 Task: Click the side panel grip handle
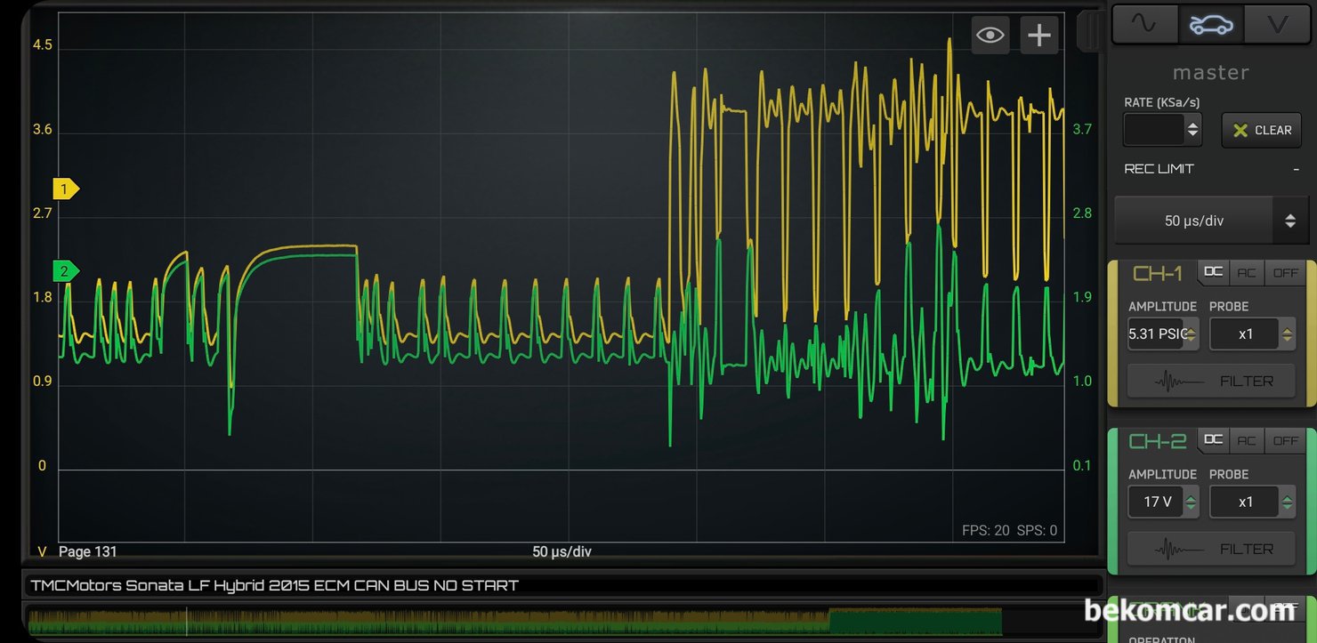pyautogui.click(x=1089, y=31)
